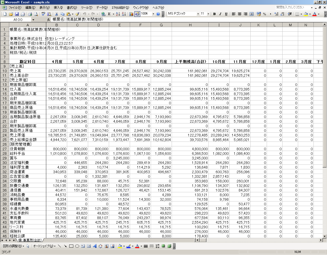This screenshot has height=255, width=327.
Task: Toggle Underline formatting
Action: tap(226, 14)
